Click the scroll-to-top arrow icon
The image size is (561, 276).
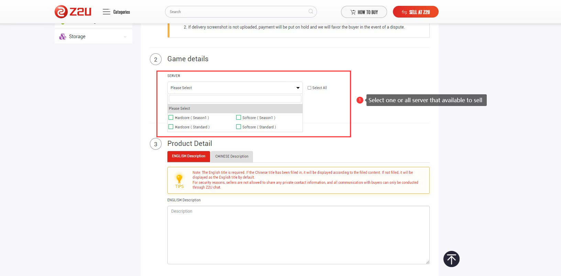tap(451, 259)
